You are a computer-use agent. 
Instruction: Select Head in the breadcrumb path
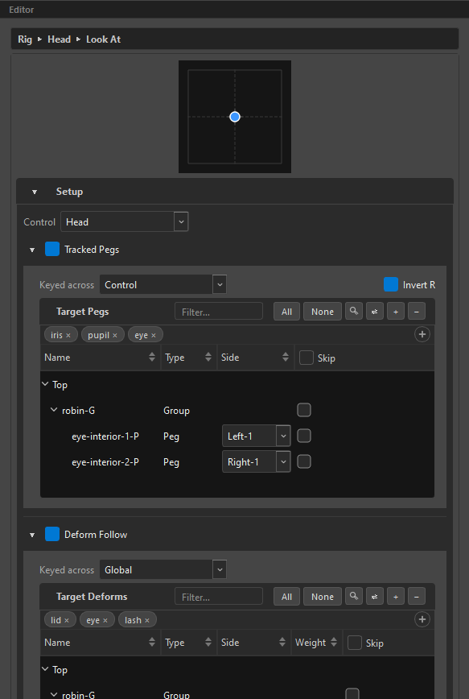pyautogui.click(x=60, y=39)
